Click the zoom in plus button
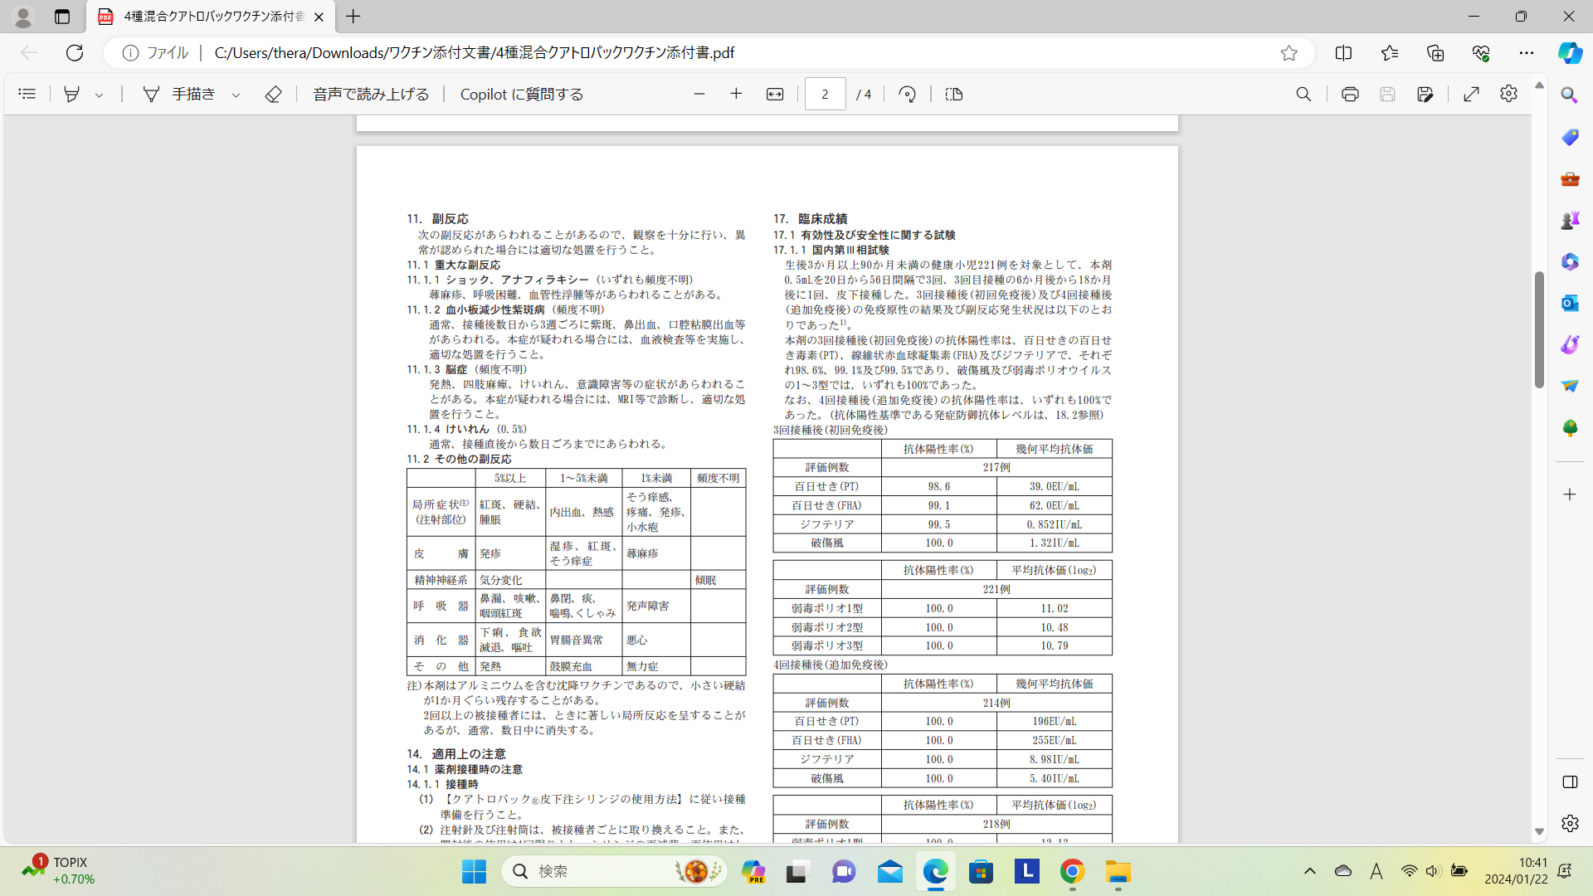This screenshot has height=896, width=1593. [736, 94]
